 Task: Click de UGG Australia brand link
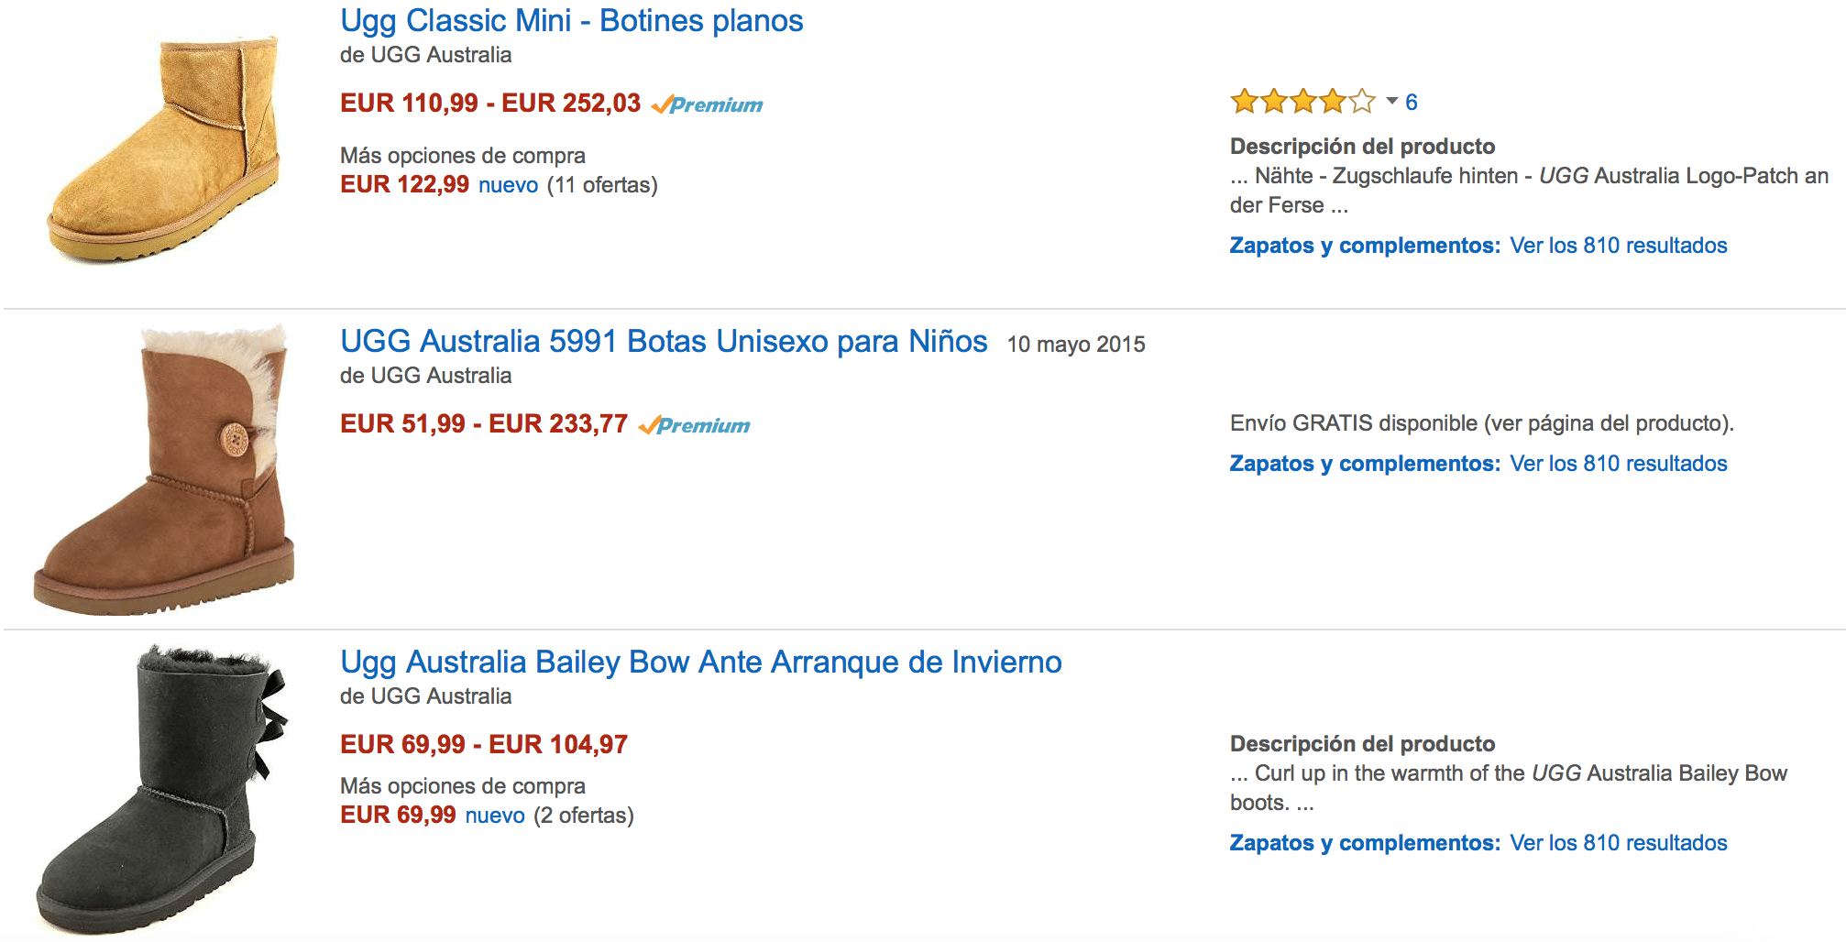[x=425, y=54]
